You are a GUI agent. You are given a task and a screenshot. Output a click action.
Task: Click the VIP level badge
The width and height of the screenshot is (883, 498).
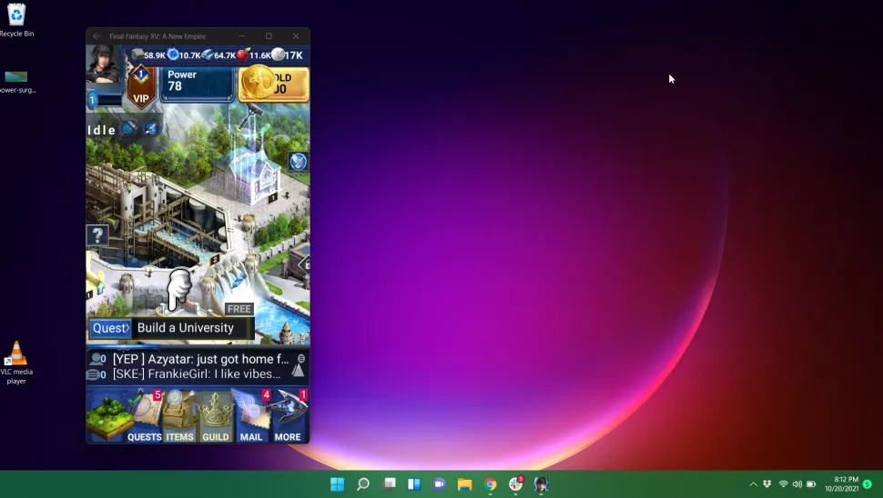[x=141, y=88]
